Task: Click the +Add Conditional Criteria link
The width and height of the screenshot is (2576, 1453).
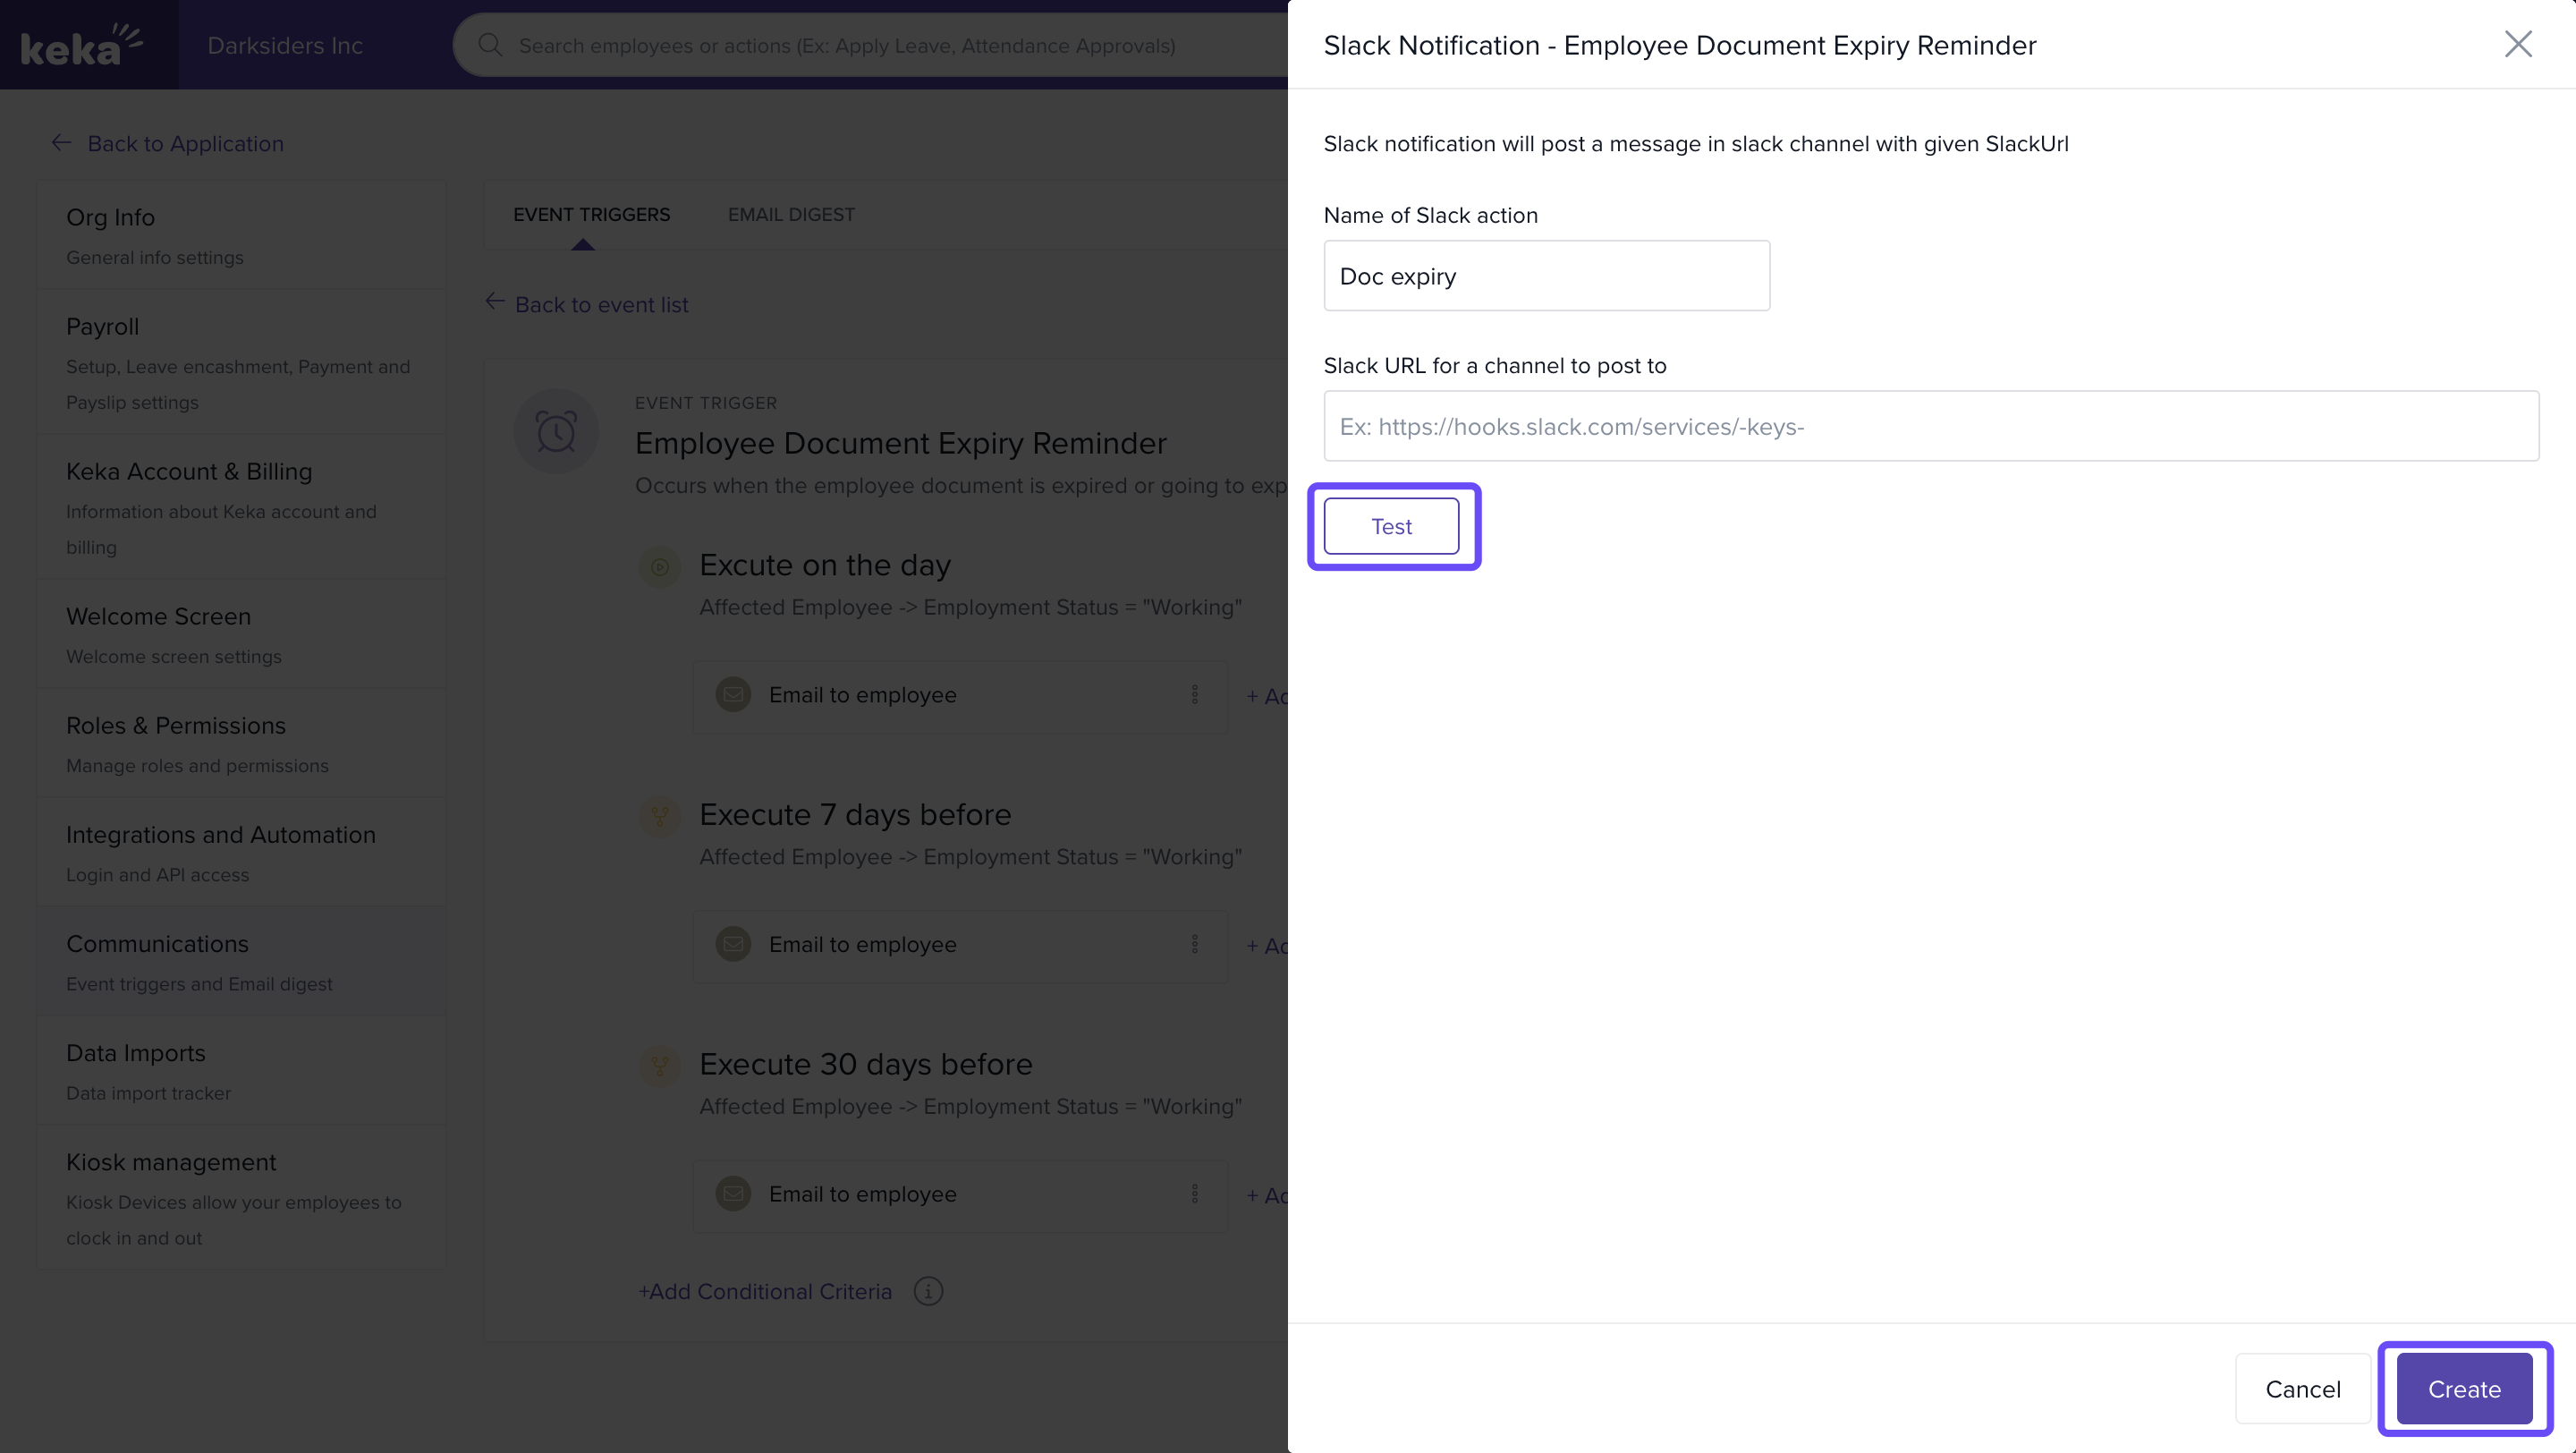Action: pyautogui.click(x=765, y=1291)
